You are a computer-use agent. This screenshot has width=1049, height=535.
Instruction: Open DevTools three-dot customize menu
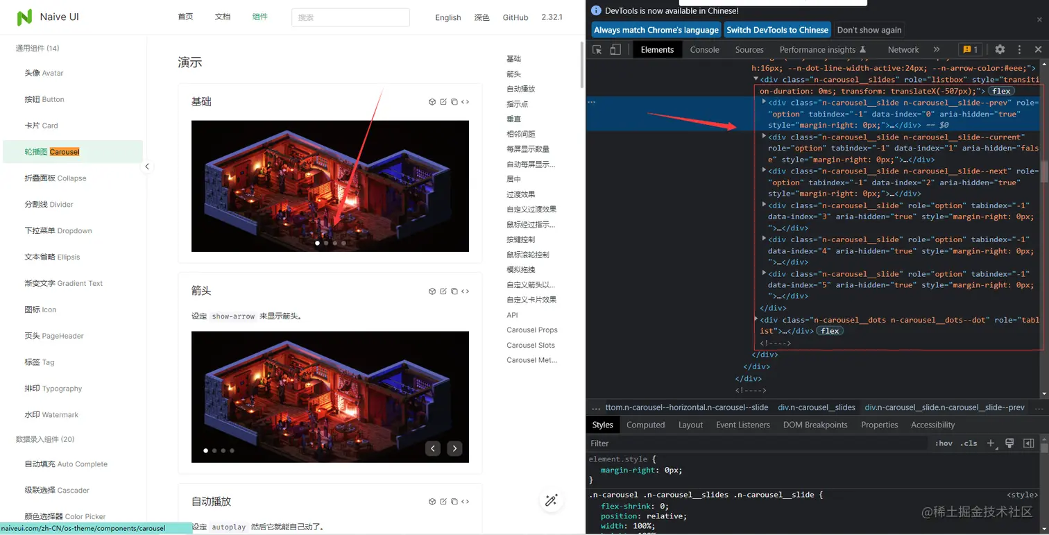pyautogui.click(x=1019, y=49)
